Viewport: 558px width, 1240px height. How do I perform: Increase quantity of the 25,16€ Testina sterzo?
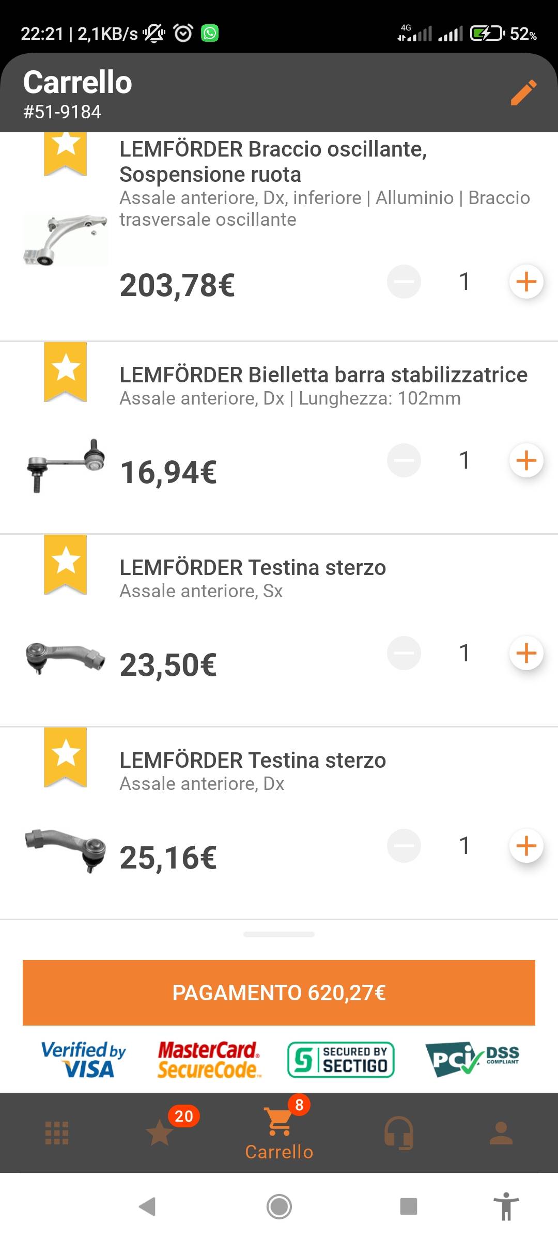(x=526, y=846)
